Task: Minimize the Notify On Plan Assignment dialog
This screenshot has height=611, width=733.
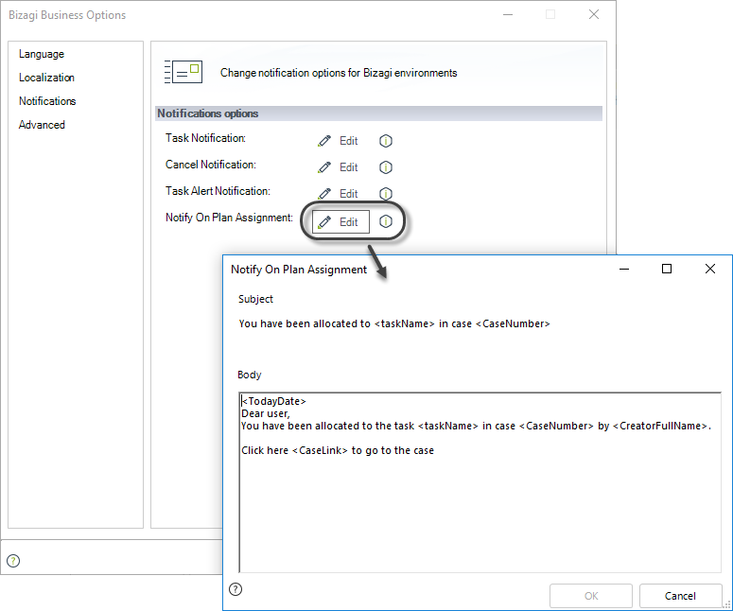Action: [624, 269]
